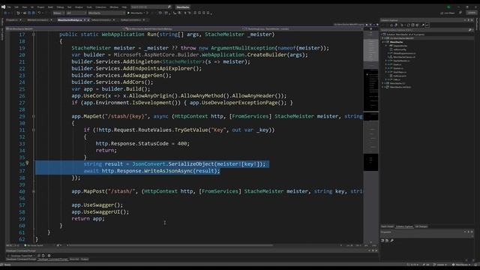480x270 pixels.
Task: Click 'return app;' in line 59
Action: [88, 218]
